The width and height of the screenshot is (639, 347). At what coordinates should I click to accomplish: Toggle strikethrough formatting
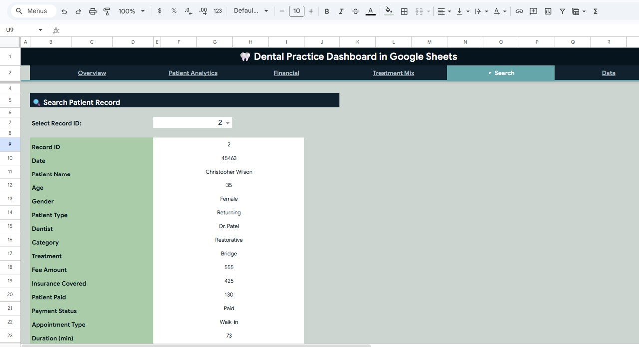355,11
